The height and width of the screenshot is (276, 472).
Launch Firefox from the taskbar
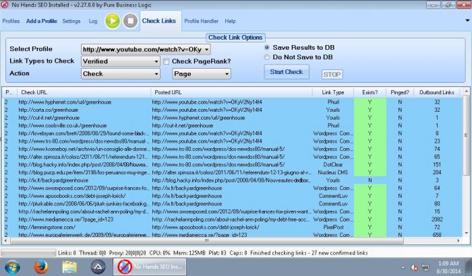41,267
